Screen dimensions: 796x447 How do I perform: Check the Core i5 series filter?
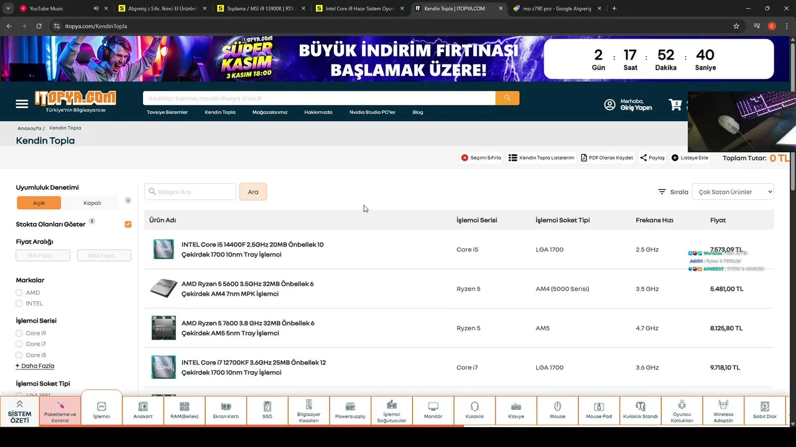coord(19,355)
